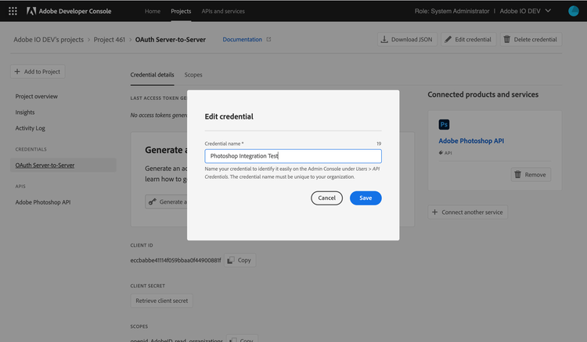Click Download JSON button
Viewport: 587px width, 342px height.
click(x=406, y=39)
